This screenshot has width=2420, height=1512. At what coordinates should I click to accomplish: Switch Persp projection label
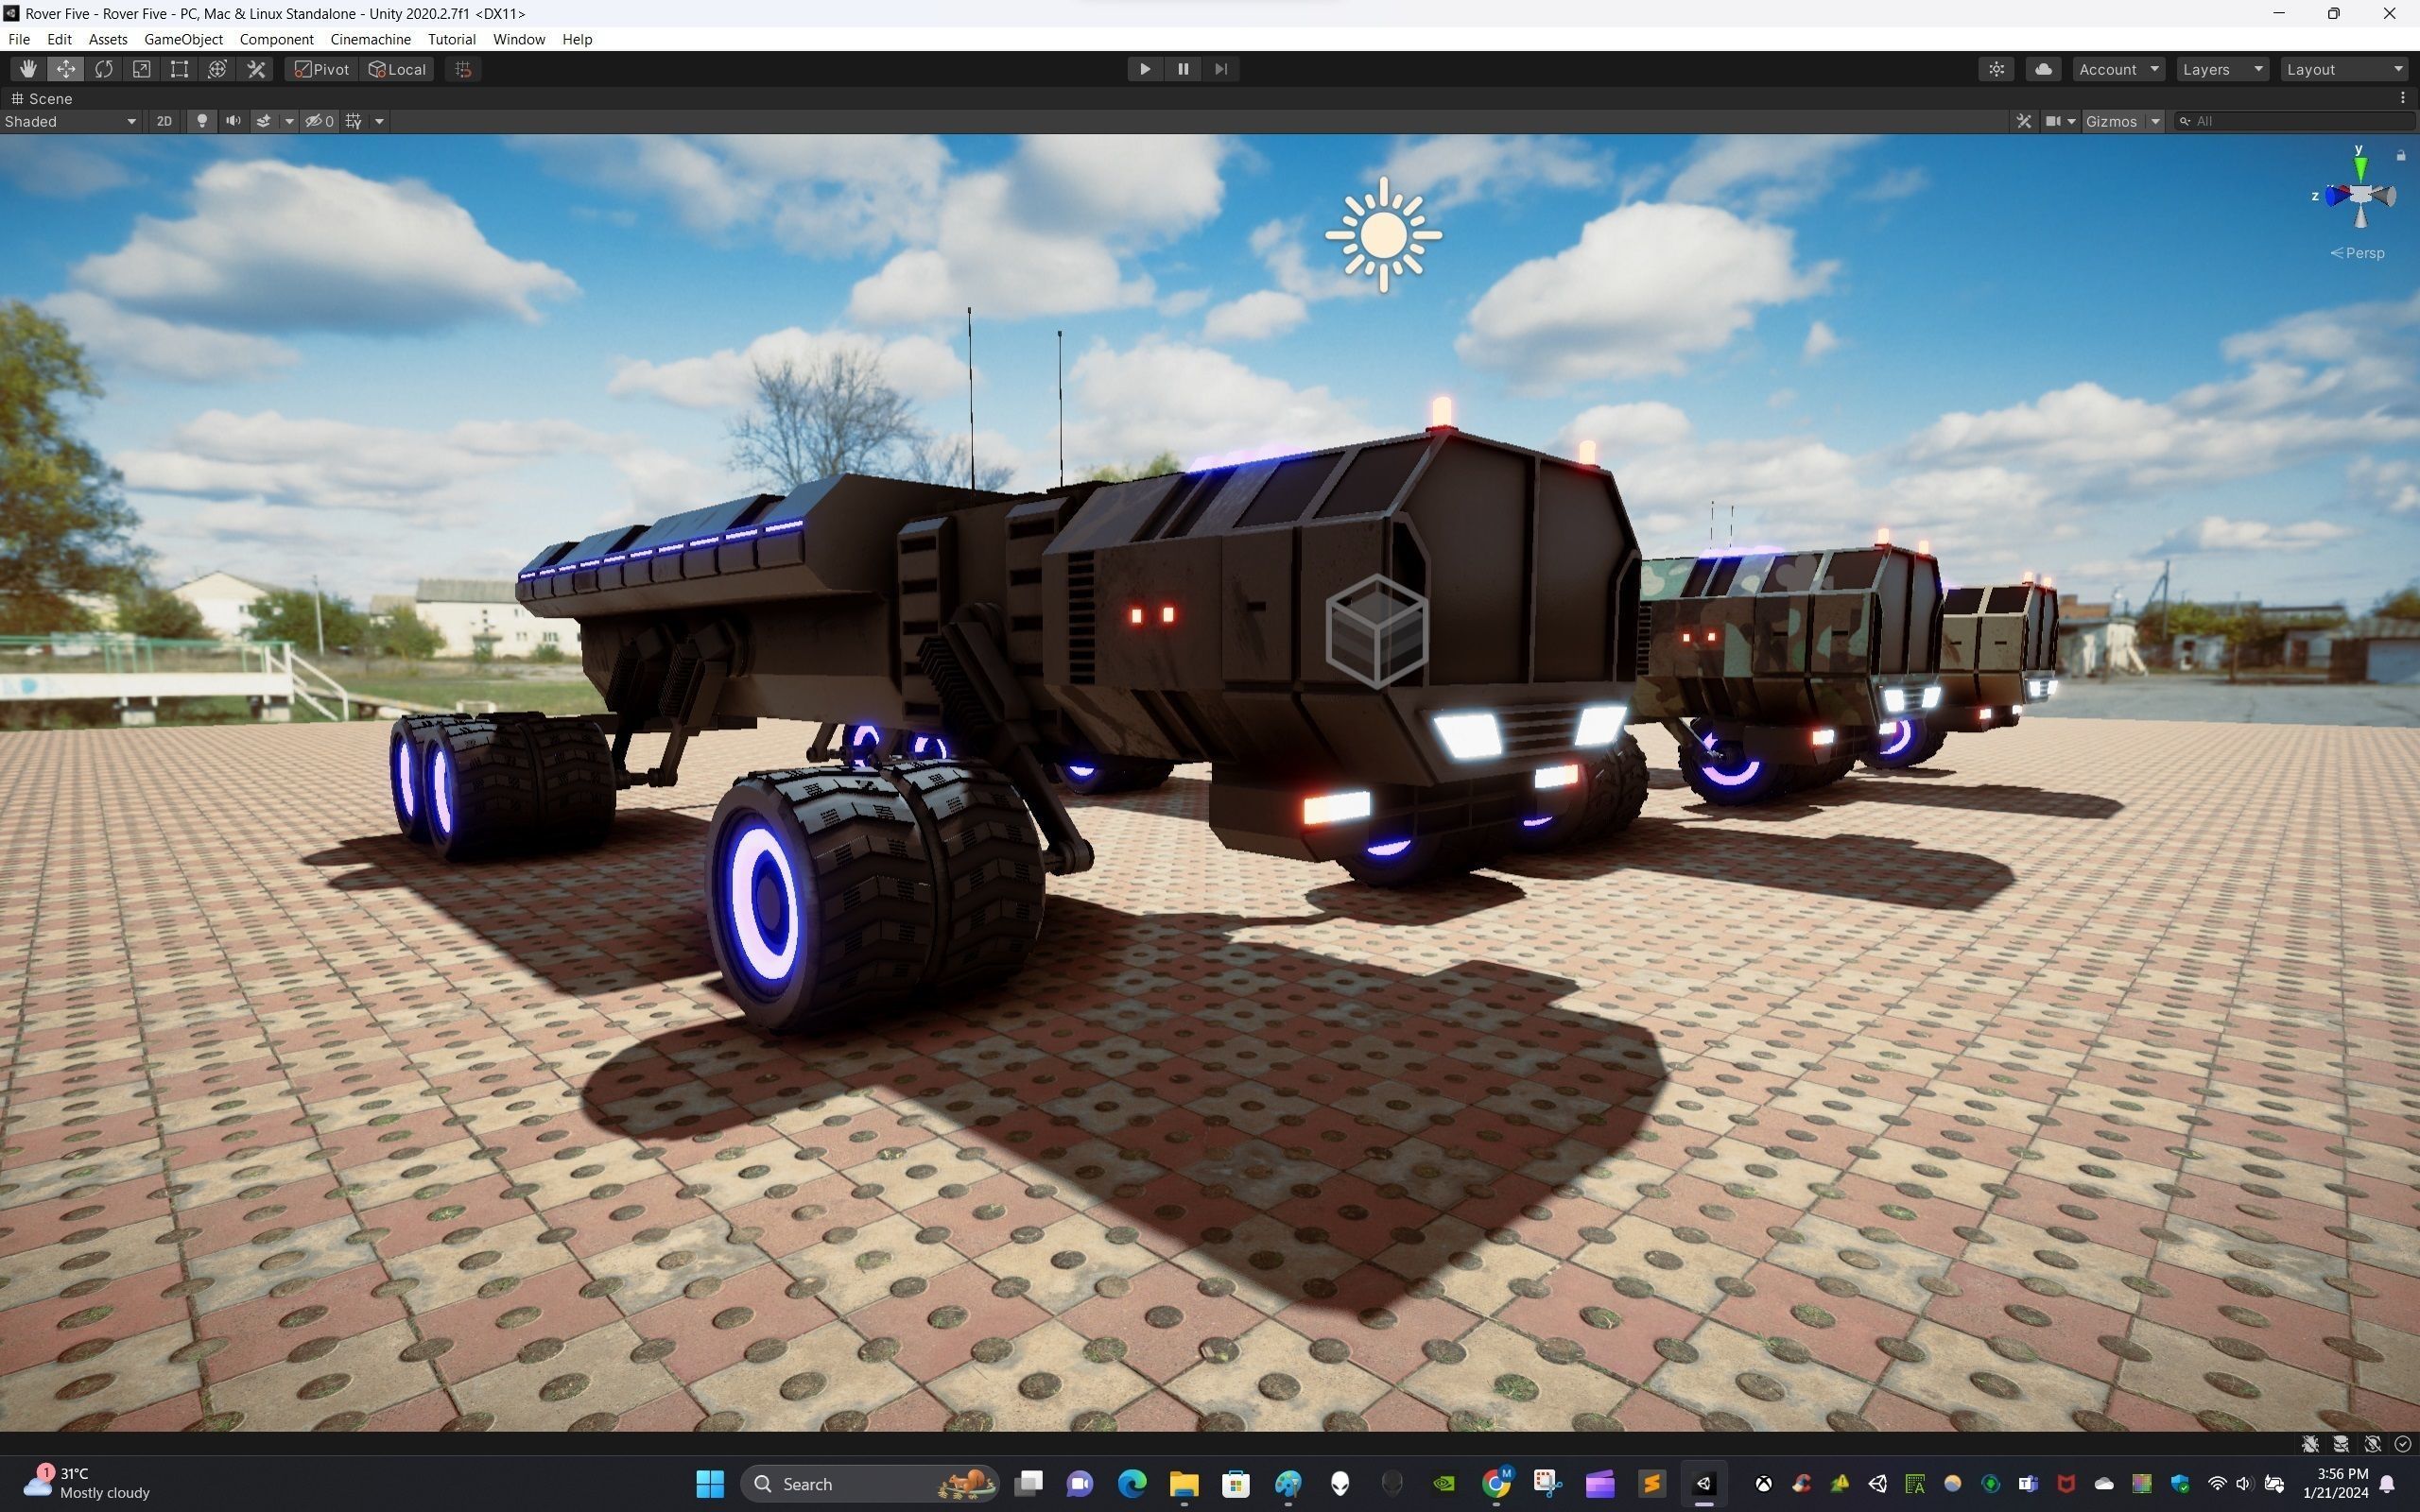pos(2358,253)
